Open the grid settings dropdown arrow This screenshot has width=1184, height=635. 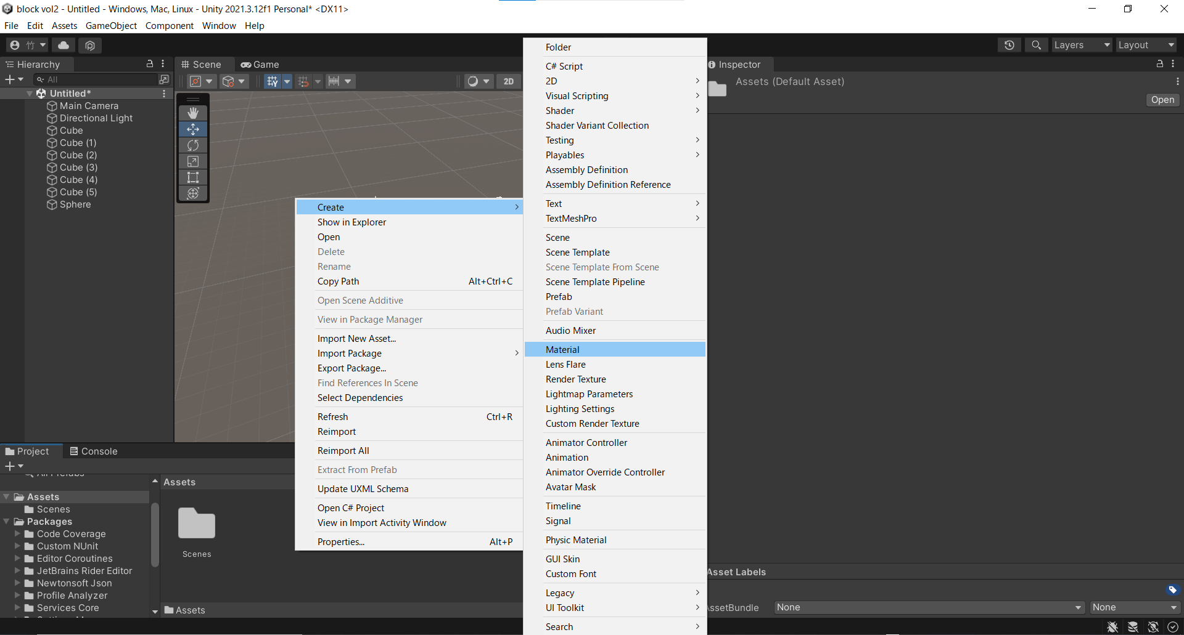click(x=287, y=81)
